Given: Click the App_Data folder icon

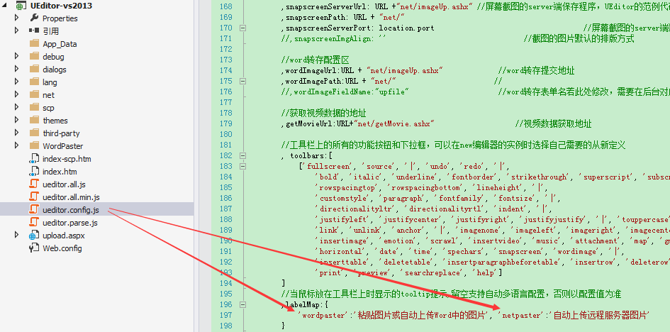Looking at the screenshot, I should [x=34, y=43].
